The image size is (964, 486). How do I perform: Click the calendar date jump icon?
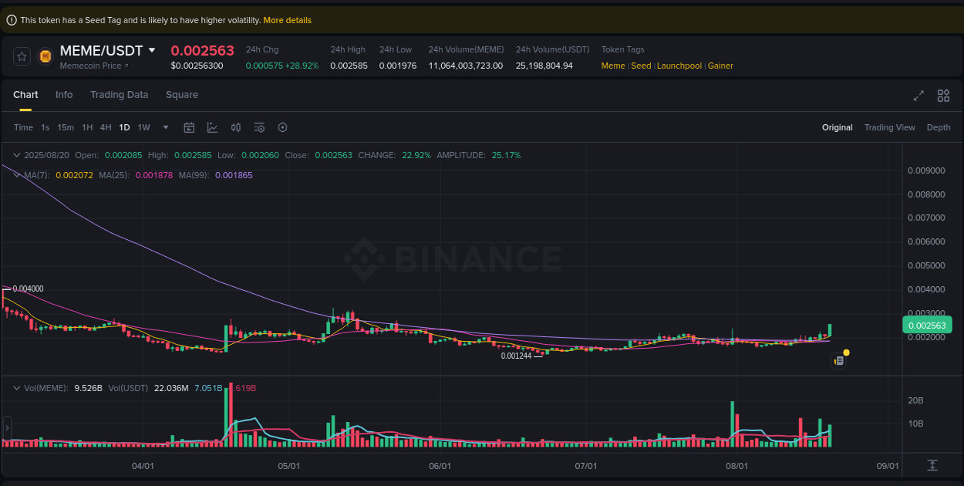point(189,127)
